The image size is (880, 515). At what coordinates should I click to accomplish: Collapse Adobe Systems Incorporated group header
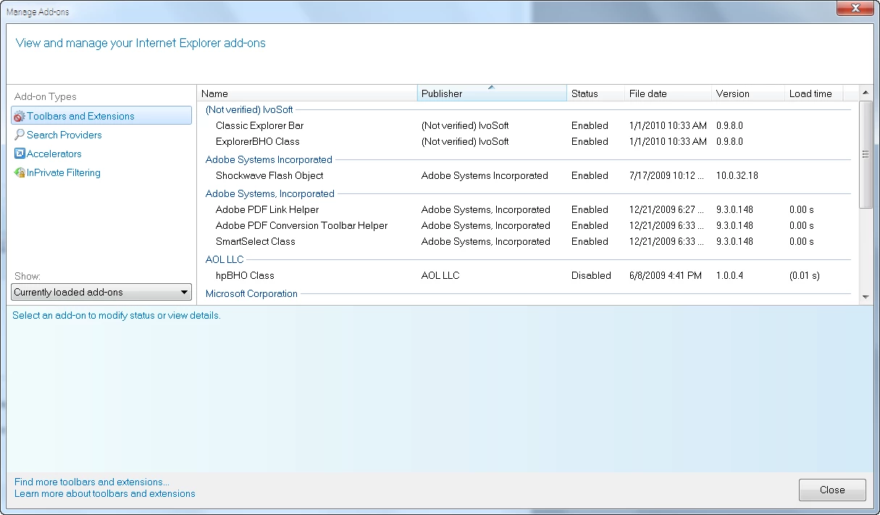click(x=269, y=159)
